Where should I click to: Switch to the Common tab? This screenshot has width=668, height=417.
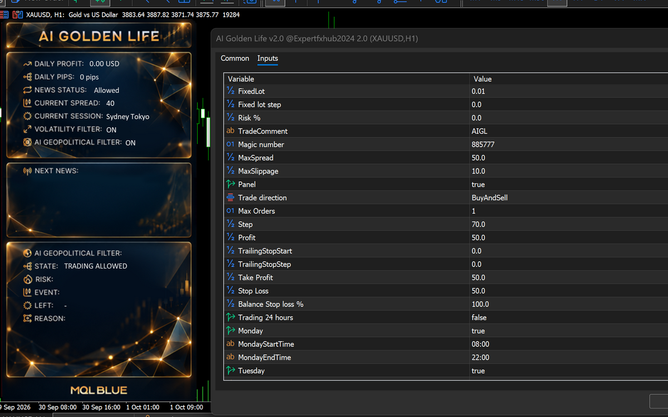[x=235, y=58]
